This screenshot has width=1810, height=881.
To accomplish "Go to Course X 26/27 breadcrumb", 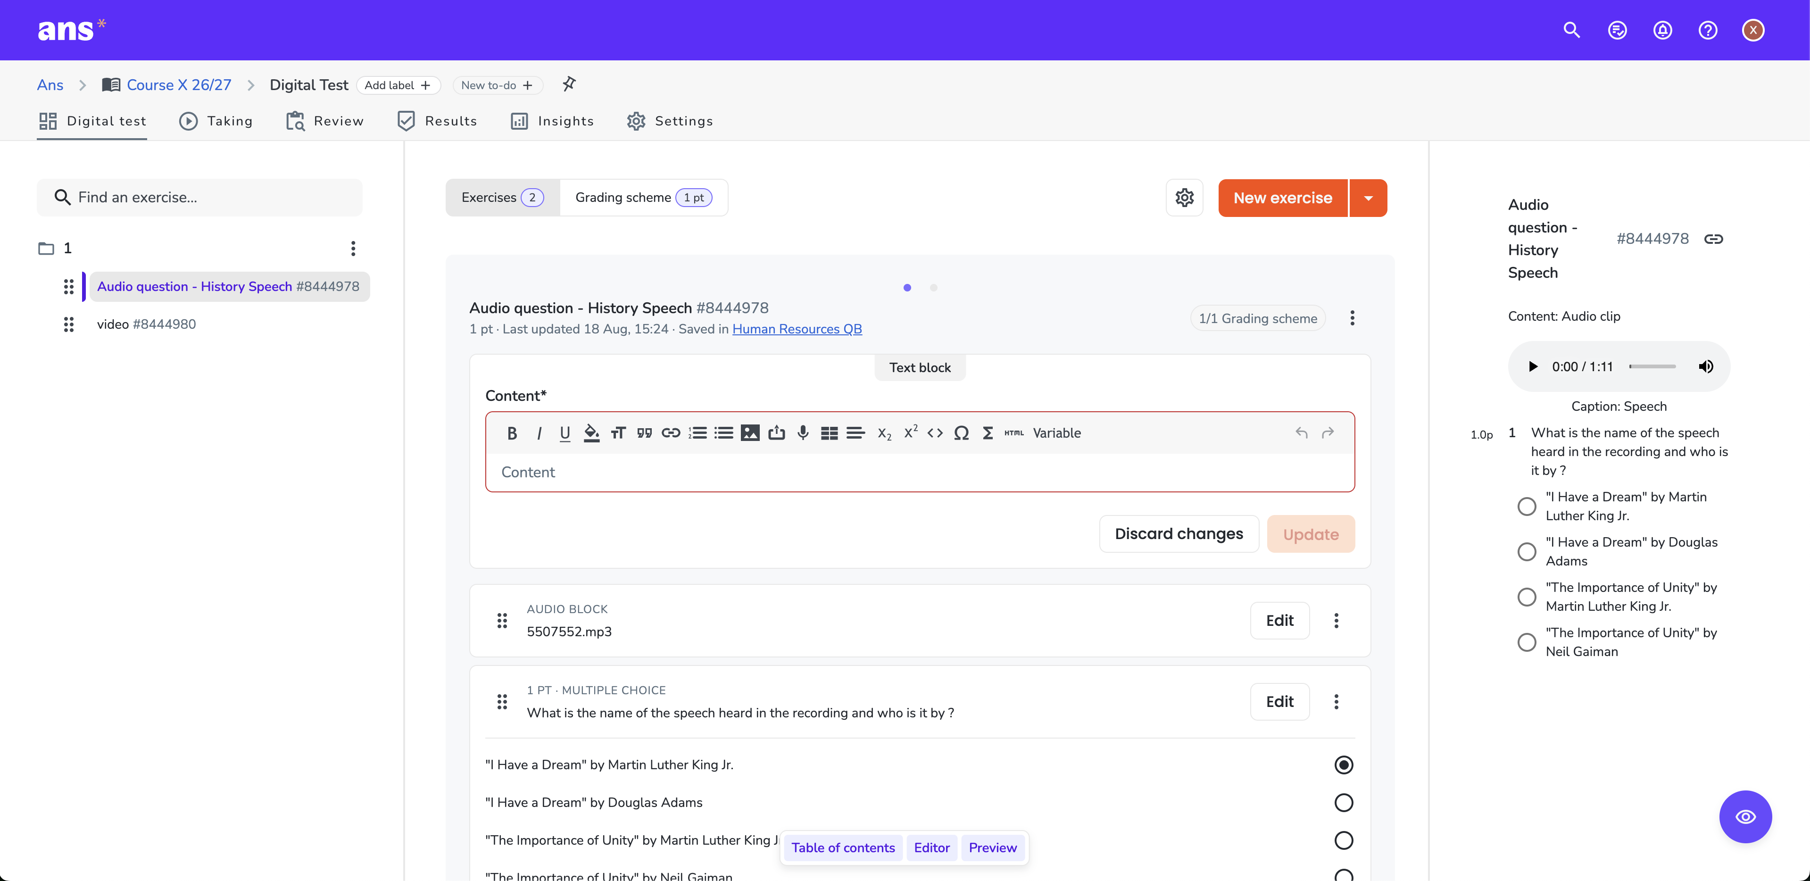I will point(178,85).
